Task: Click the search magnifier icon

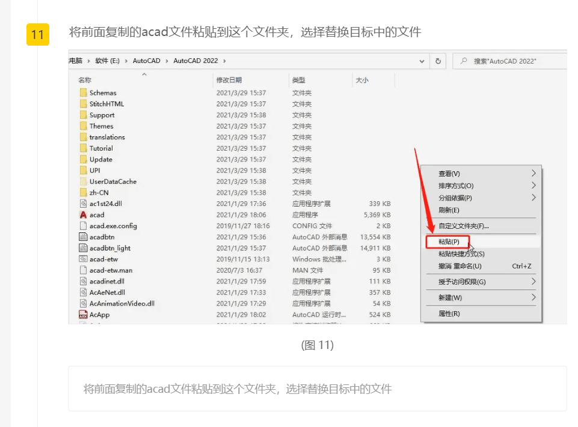Action: coord(464,61)
